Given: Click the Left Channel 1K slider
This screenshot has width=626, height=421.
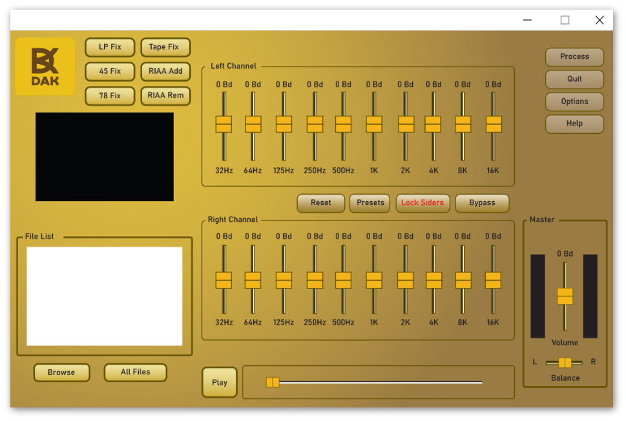Looking at the screenshot, I should click(x=374, y=124).
